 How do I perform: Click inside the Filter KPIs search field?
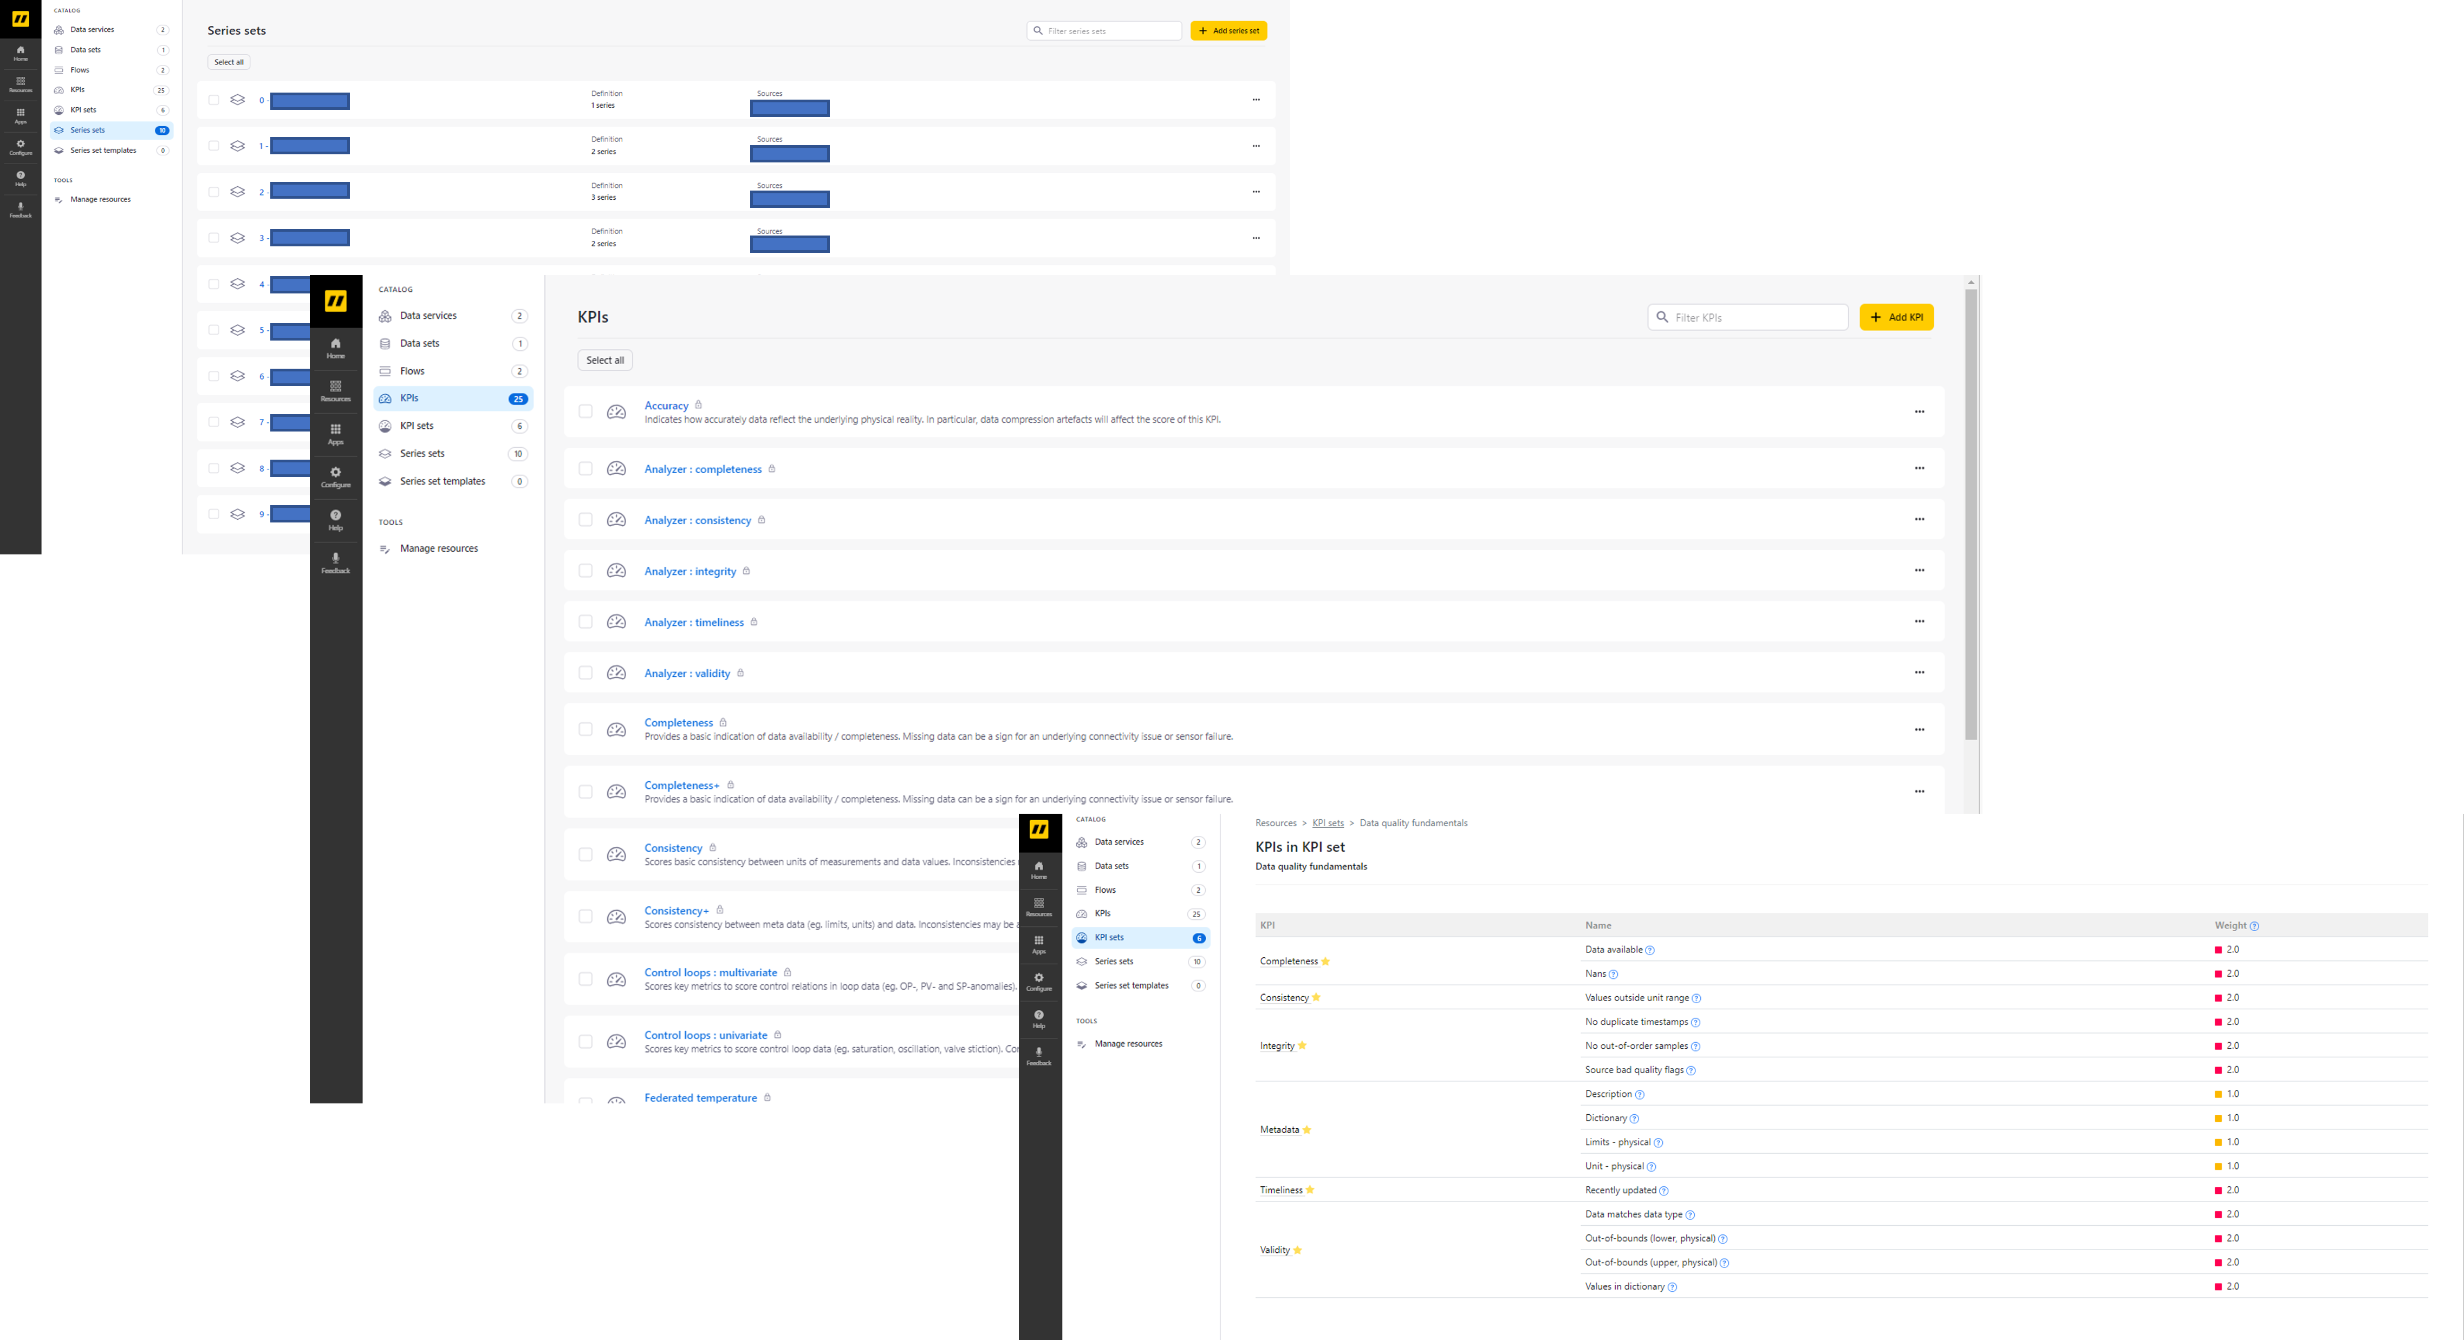pyautogui.click(x=1747, y=316)
